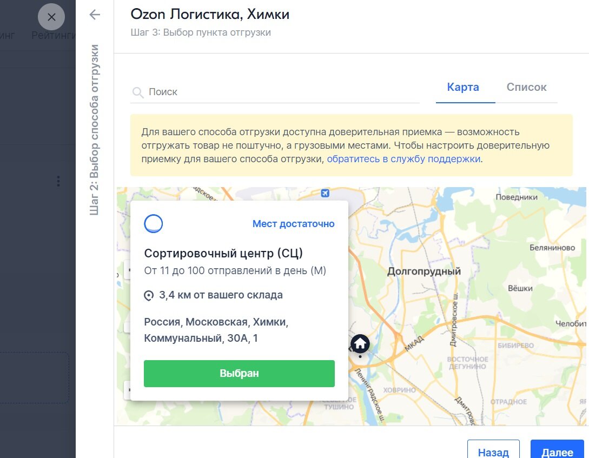Click the distance location pin icon
The image size is (589, 458).
point(149,295)
